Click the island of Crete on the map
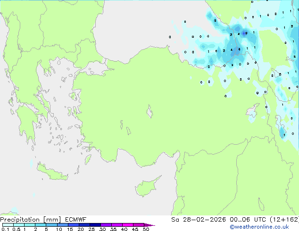This screenshot has height=231, width=299. 52,172
